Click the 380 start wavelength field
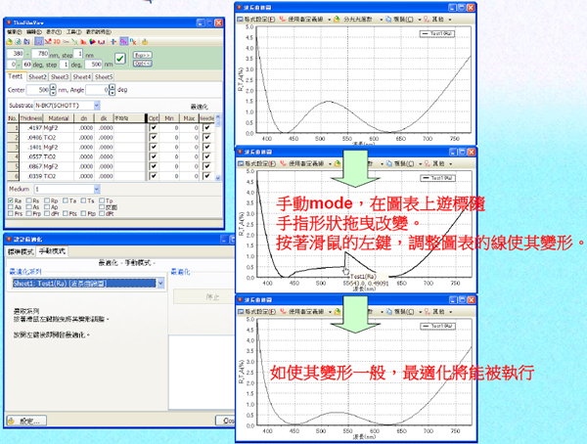The width and height of the screenshot is (587, 444). pyautogui.click(x=16, y=54)
